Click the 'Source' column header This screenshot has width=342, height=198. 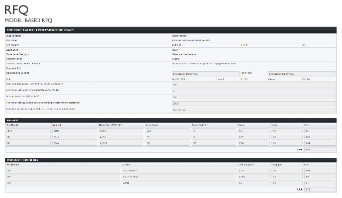(126, 165)
